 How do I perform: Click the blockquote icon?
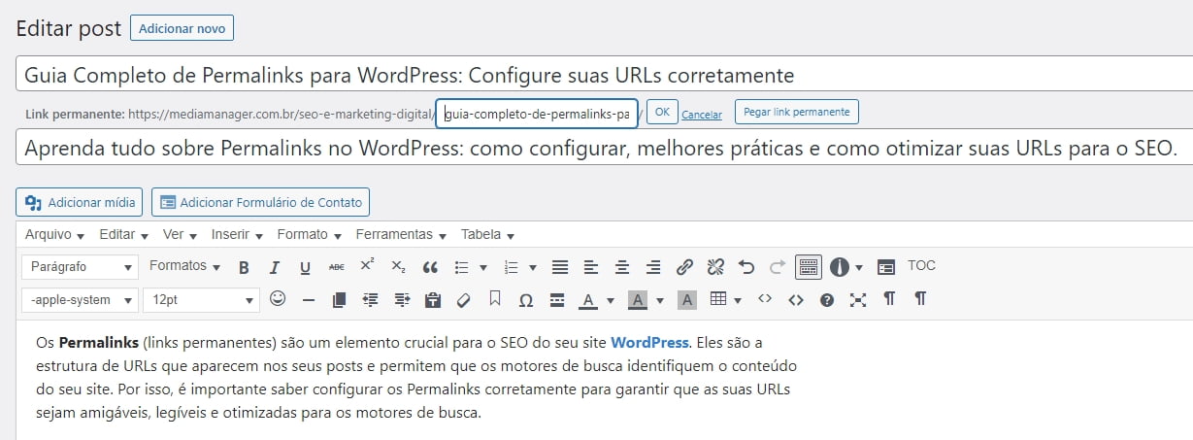click(x=430, y=267)
